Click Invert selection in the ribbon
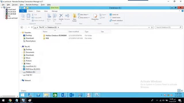The height and width of the screenshot is (103, 184). click(x=116, y=21)
